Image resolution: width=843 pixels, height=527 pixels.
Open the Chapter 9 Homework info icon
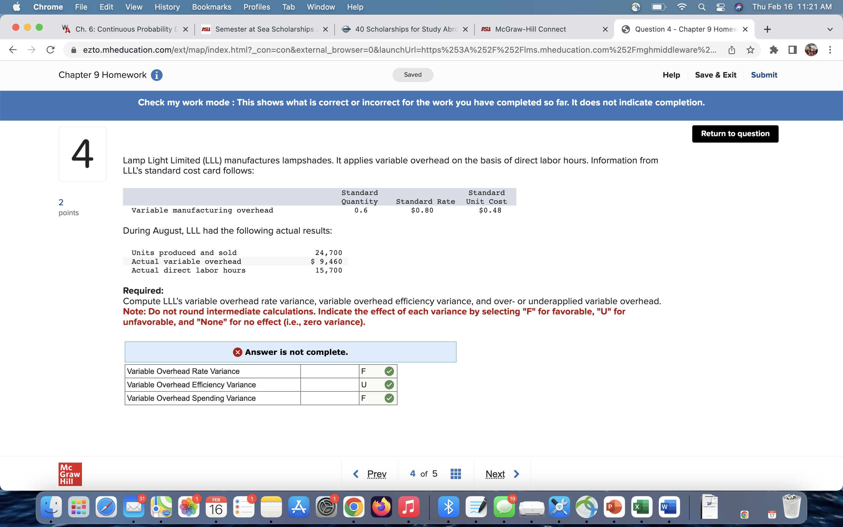pos(156,75)
